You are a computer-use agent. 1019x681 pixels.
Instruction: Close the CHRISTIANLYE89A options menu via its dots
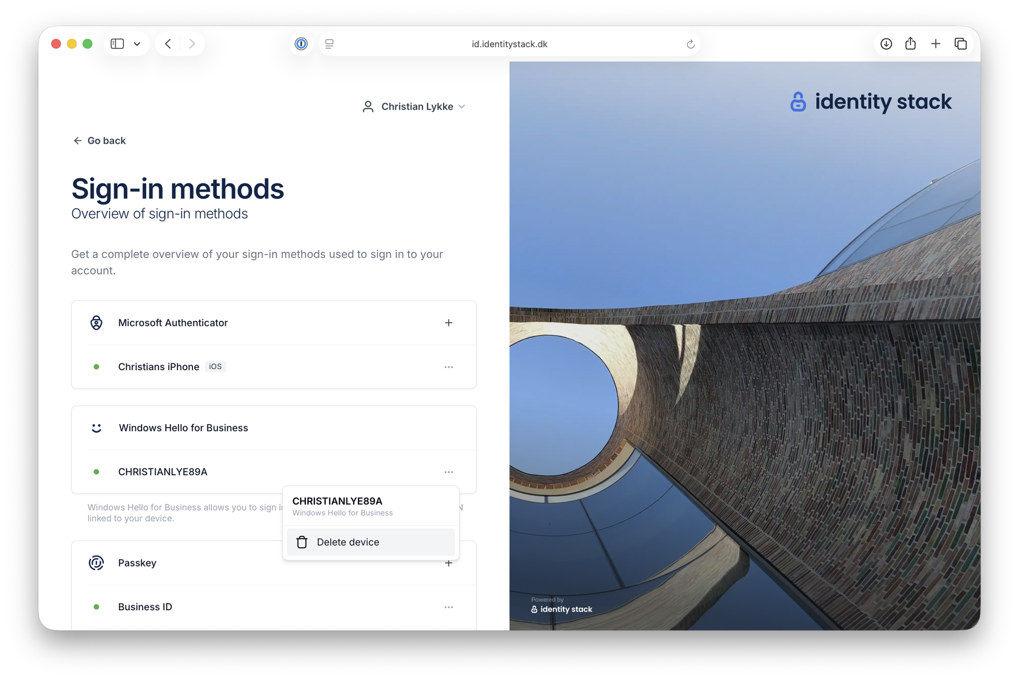(x=448, y=472)
